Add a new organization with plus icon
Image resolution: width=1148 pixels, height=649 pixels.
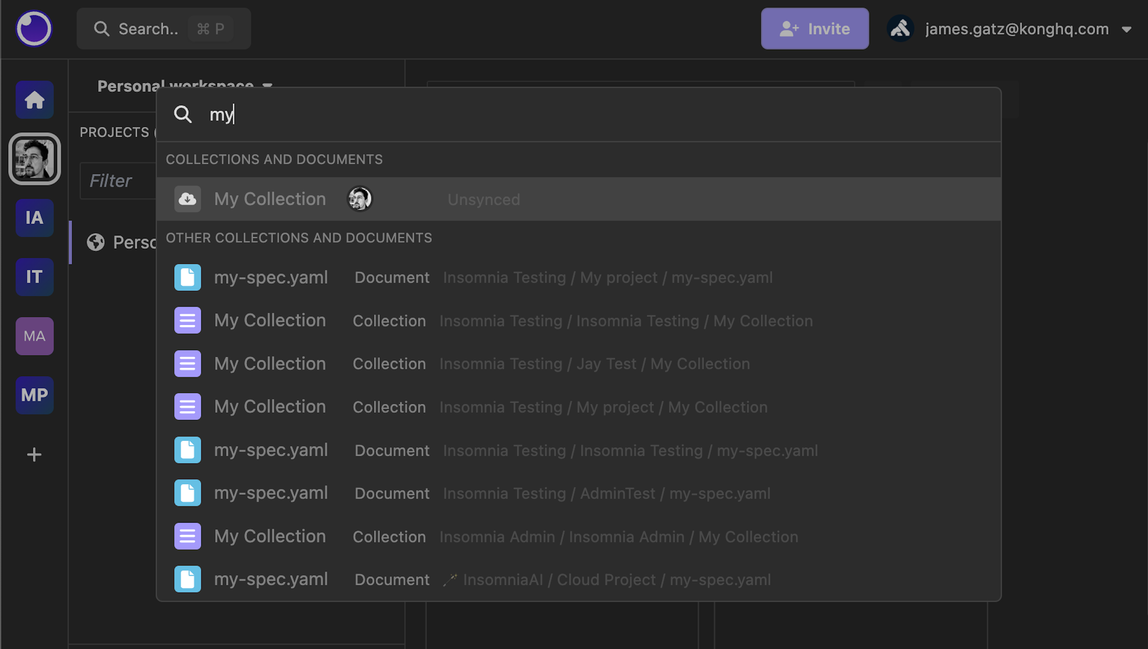[34, 455]
